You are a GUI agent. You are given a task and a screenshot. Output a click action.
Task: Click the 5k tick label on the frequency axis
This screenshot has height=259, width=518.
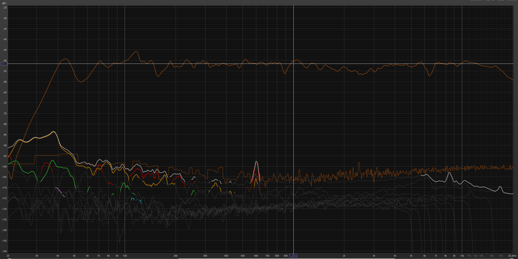tap(411, 256)
